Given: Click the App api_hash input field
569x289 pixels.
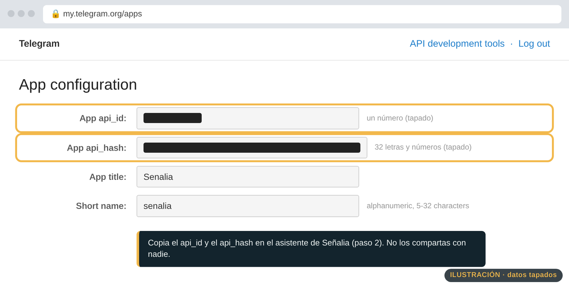Looking at the screenshot, I should coord(252,147).
